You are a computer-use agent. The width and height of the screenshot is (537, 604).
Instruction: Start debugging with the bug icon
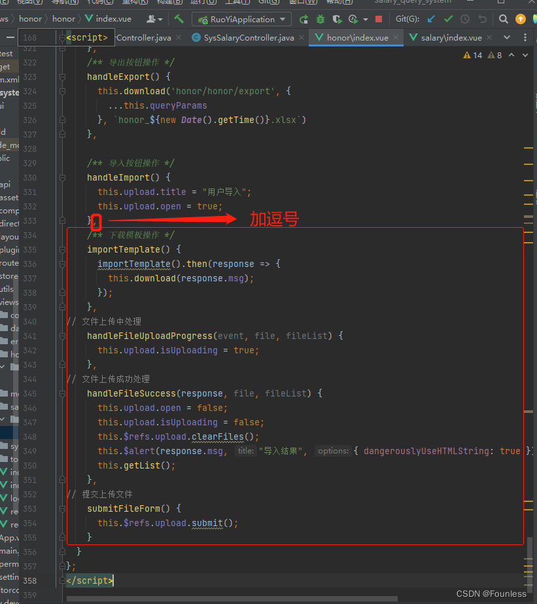click(320, 19)
